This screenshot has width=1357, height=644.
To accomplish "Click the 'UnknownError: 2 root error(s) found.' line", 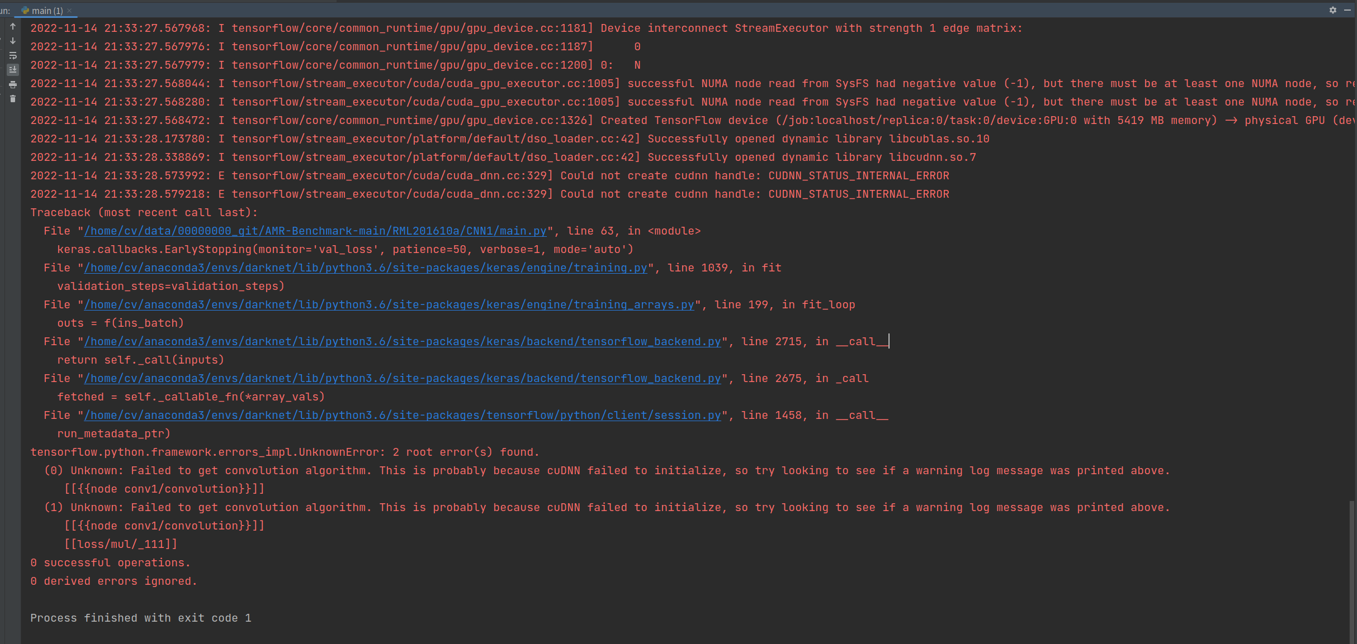I will [285, 452].
